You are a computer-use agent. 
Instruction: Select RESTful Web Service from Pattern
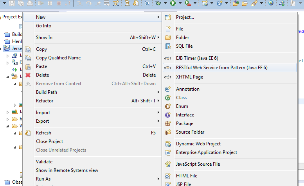[x=221, y=68]
